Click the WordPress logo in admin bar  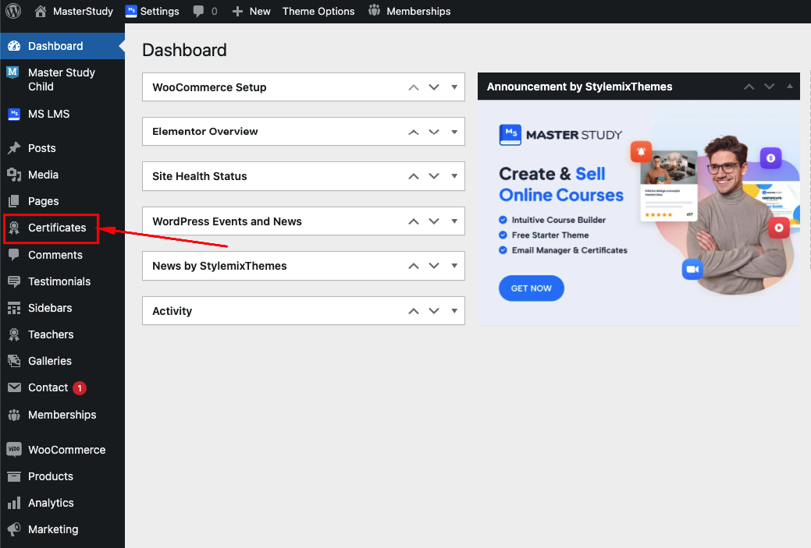point(13,11)
